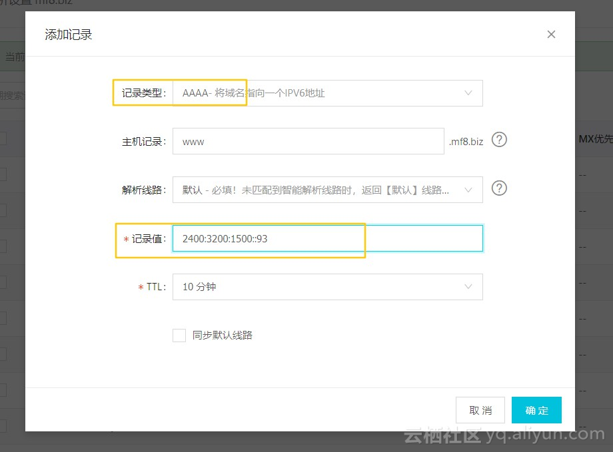
Task: Click the 记录值 field with 2400:3200:1500::93
Action: click(328, 238)
